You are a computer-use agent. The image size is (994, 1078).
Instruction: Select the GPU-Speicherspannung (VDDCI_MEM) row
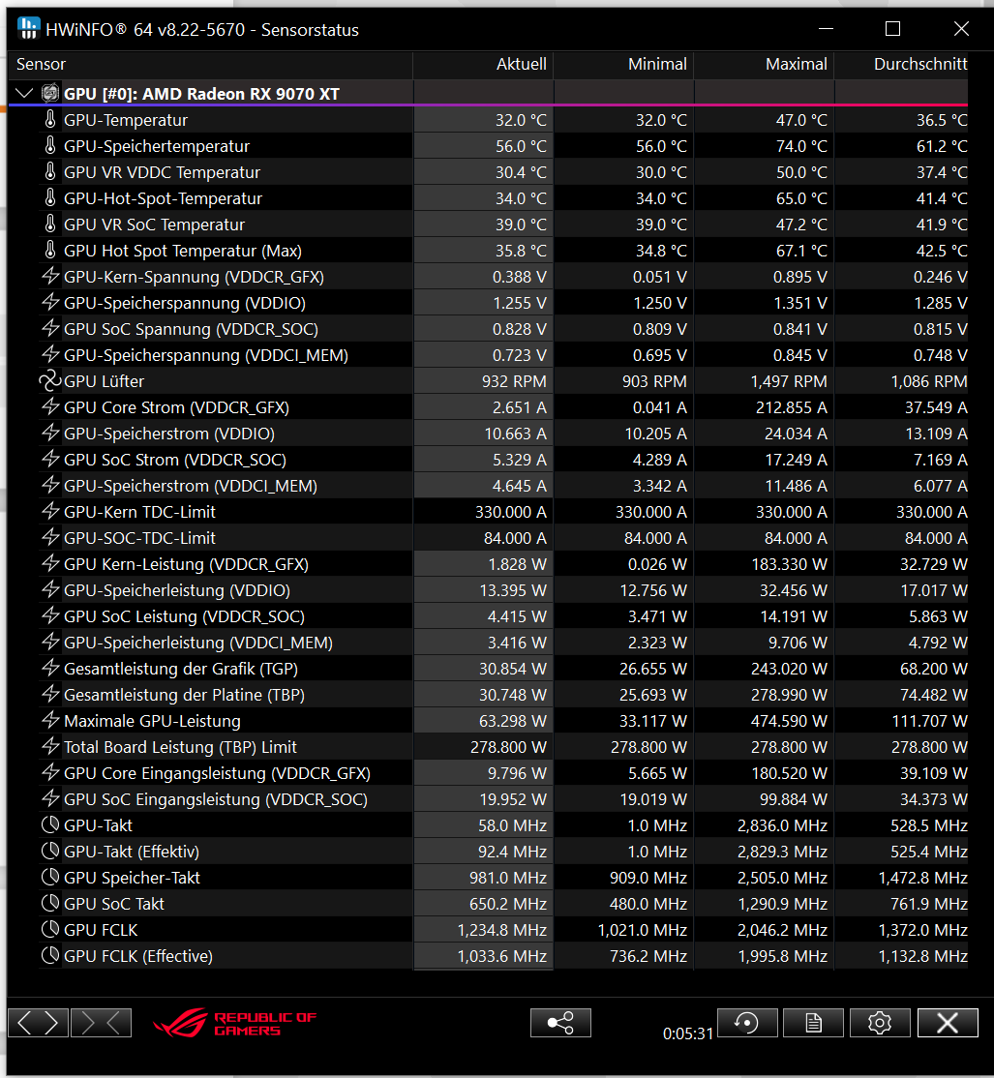pyautogui.click(x=488, y=355)
